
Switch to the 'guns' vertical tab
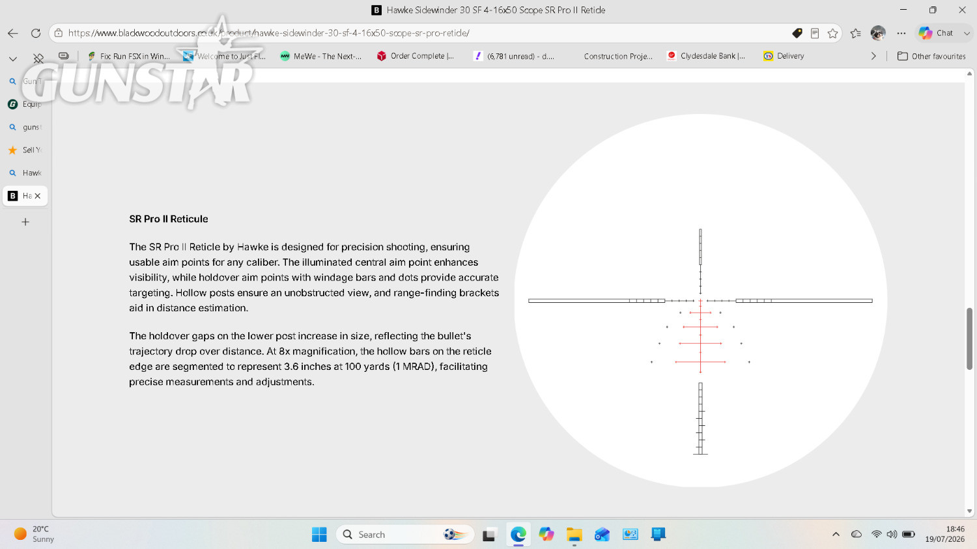pyautogui.click(x=25, y=127)
